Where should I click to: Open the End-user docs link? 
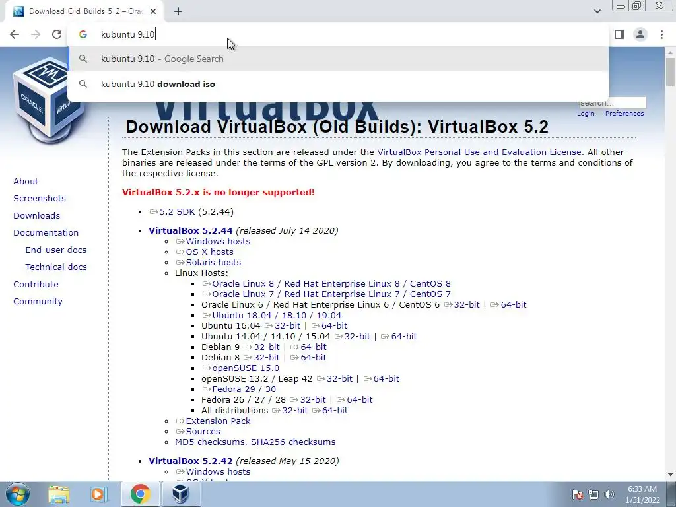[55, 250]
